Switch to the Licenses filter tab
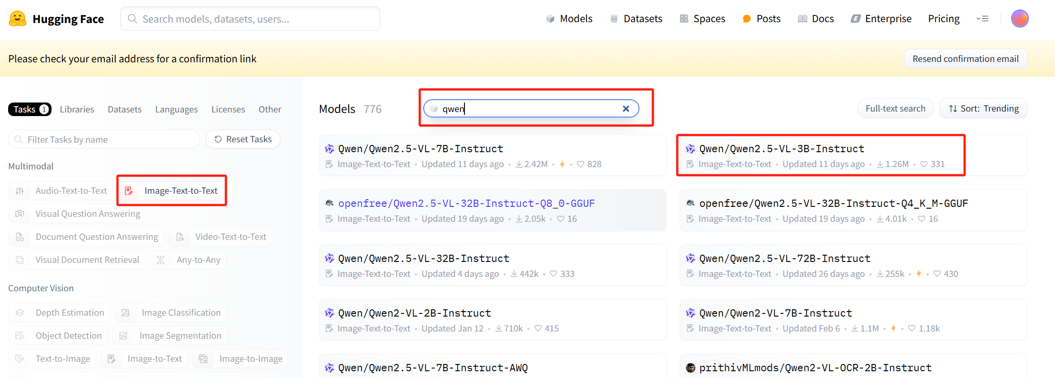 pos(228,109)
